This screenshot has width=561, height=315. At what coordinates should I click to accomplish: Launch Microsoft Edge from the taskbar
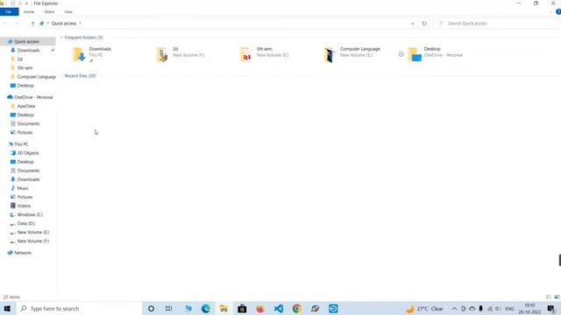pyautogui.click(x=206, y=309)
